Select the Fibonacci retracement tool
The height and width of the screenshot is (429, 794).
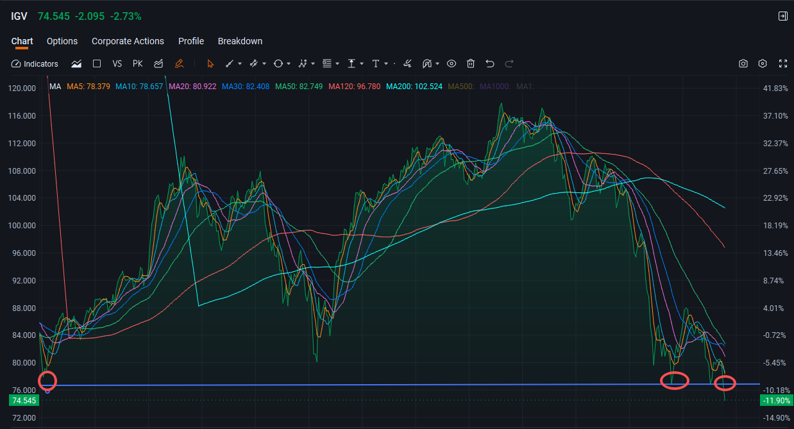pos(327,63)
